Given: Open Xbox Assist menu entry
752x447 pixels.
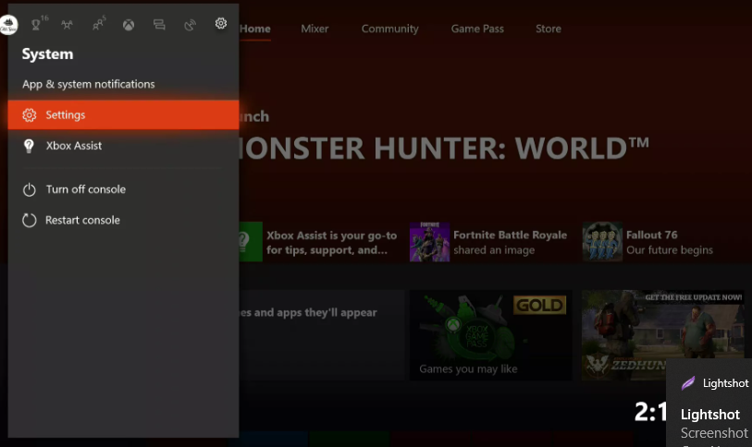Looking at the screenshot, I should (x=123, y=146).
